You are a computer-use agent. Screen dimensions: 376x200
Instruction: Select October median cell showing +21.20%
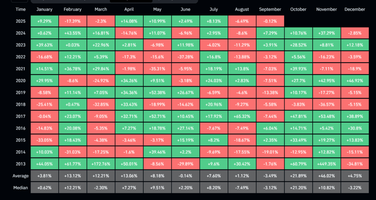click(298, 188)
